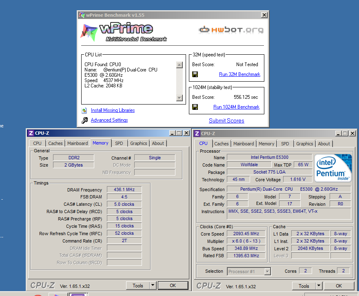This screenshot has height=296, width=359.
Task: Click the Z icon in right CPU-Z title bar
Action: point(197,134)
